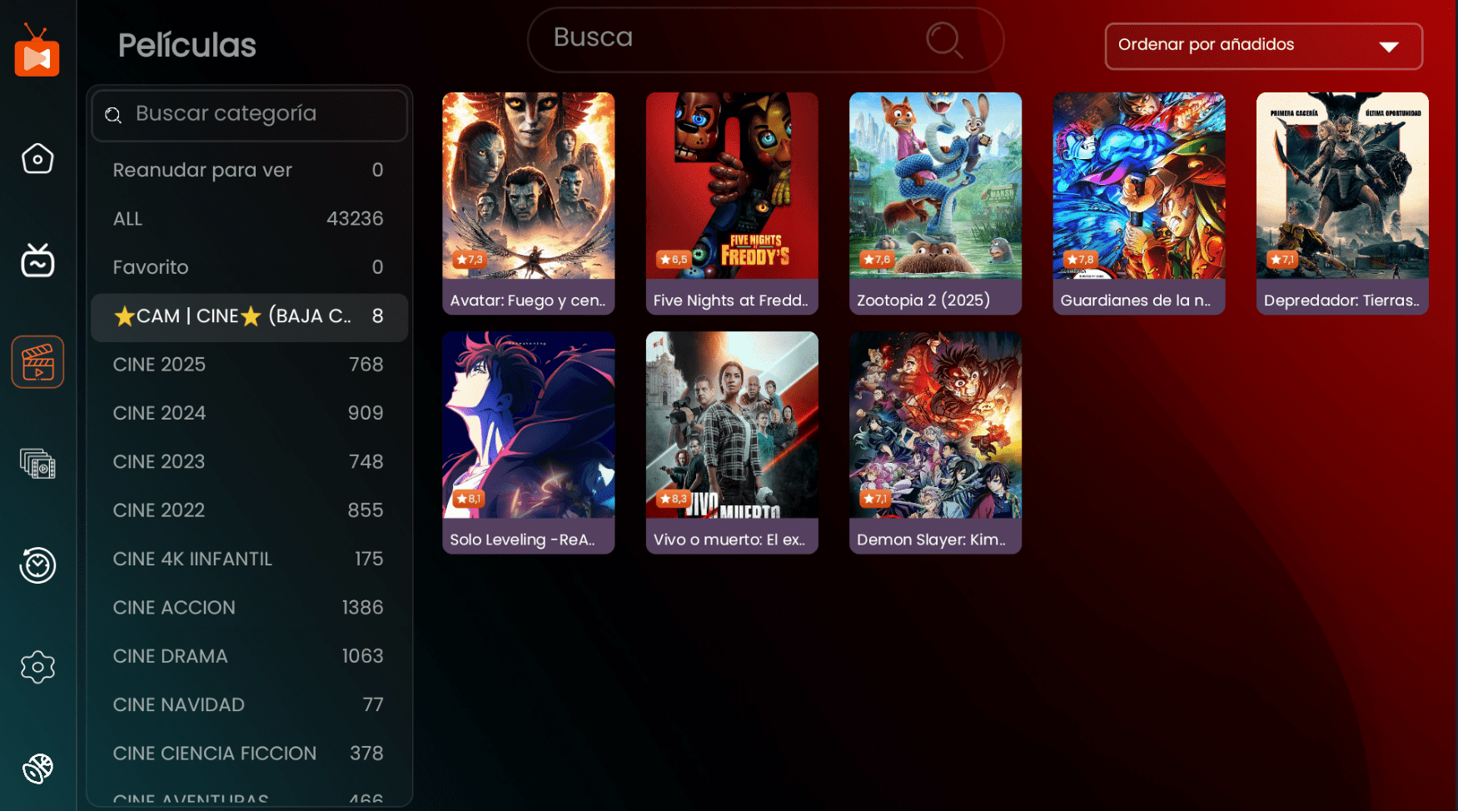Viewport: 1458px width, 811px height.
Task: Open Reanudar para ver list
Action: click(x=248, y=170)
